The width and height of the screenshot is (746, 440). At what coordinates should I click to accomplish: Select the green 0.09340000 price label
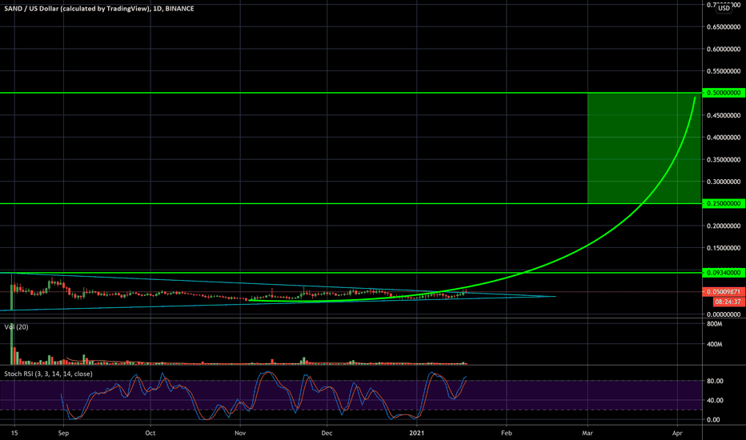[724, 273]
